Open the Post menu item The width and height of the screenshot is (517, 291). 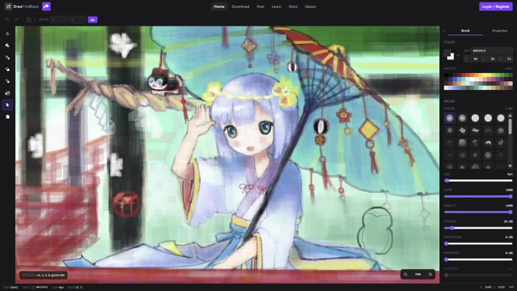point(261,7)
